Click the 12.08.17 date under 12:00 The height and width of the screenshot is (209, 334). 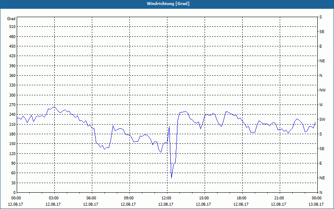pos(166,204)
